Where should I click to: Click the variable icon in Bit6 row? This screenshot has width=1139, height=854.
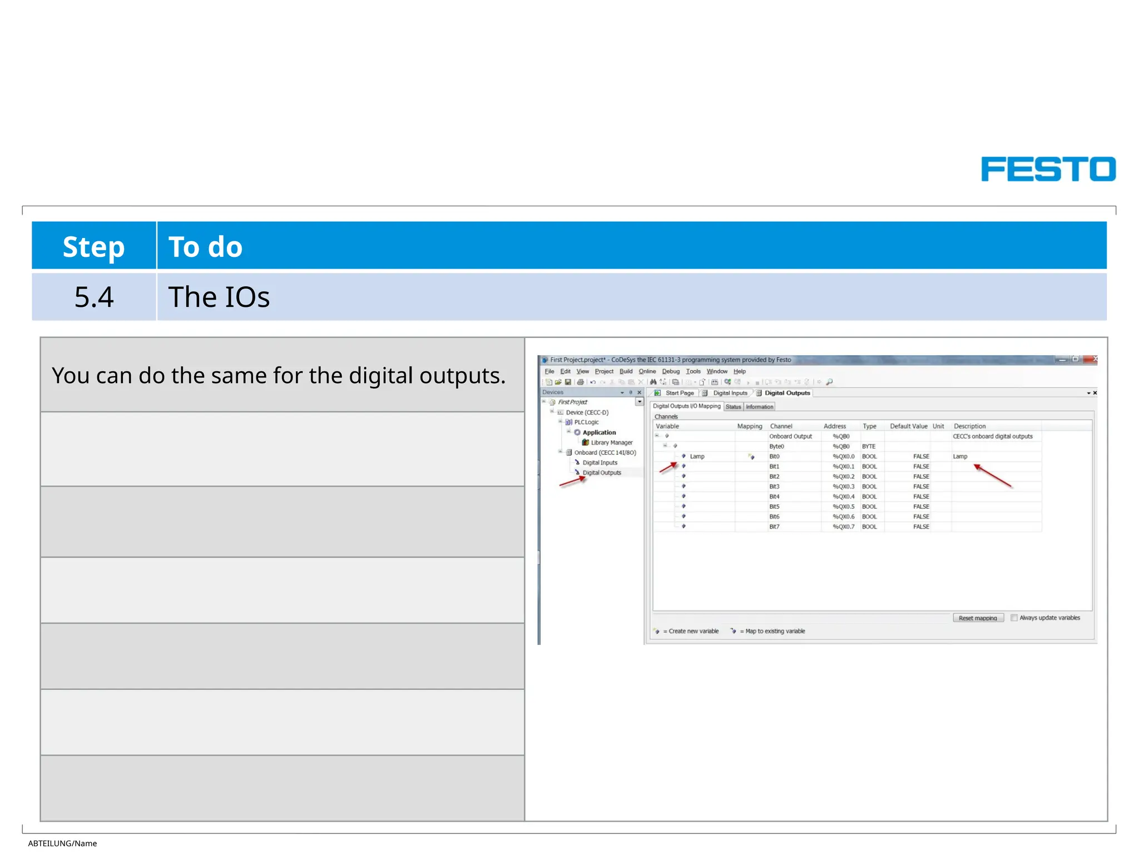(x=684, y=516)
